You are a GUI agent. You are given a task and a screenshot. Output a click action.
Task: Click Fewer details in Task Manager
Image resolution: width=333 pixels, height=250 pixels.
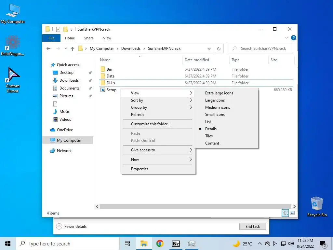[71, 227]
